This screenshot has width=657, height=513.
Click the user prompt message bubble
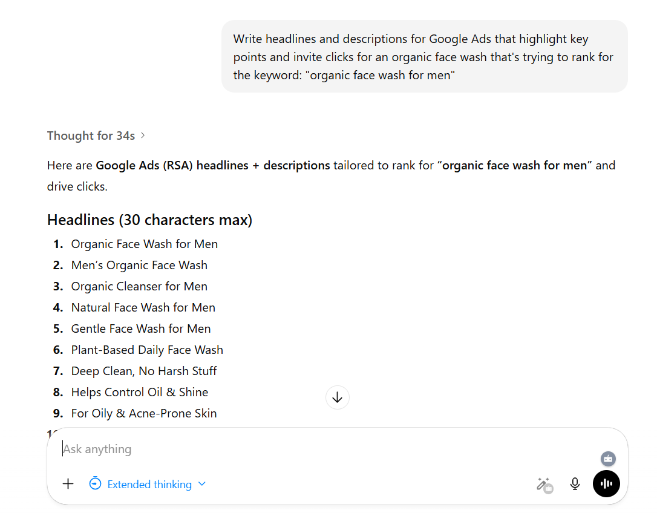pos(424,57)
